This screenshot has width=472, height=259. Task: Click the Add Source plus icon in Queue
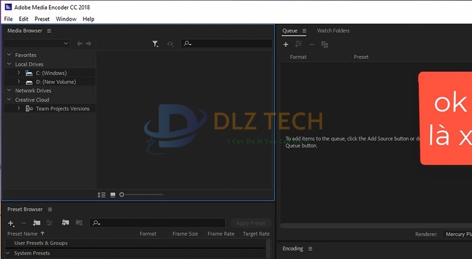tap(286, 44)
